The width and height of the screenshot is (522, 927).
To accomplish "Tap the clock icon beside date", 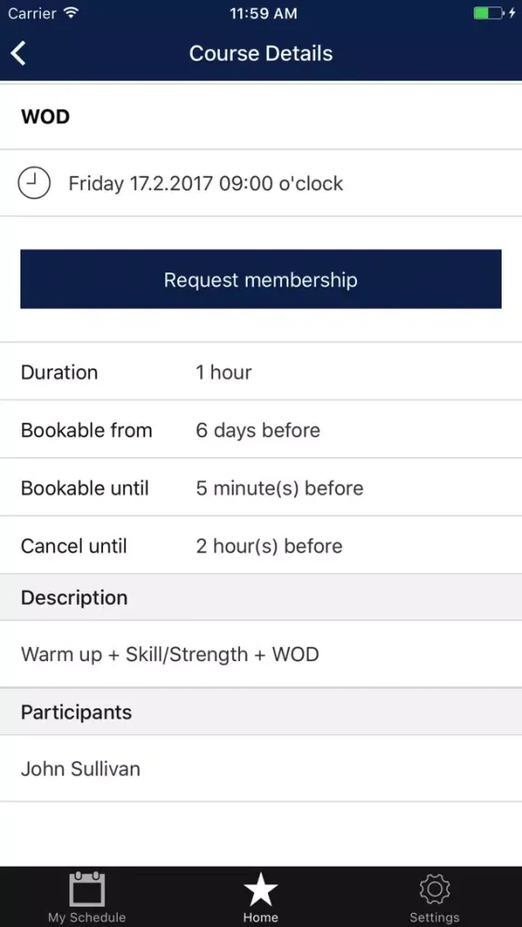I will (34, 183).
